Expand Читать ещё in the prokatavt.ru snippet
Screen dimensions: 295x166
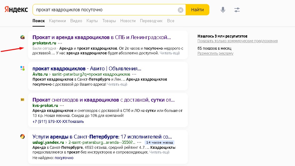click(x=170, y=53)
